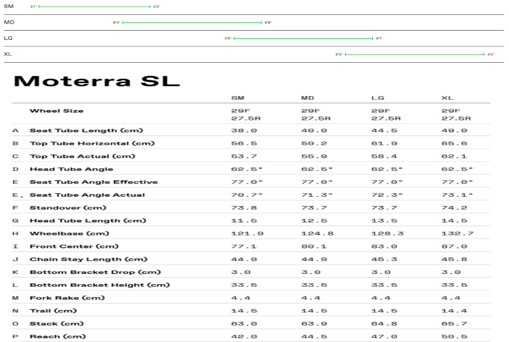509x342 pixels.
Task: Click the Reach (cm) row label
Action: point(58,336)
